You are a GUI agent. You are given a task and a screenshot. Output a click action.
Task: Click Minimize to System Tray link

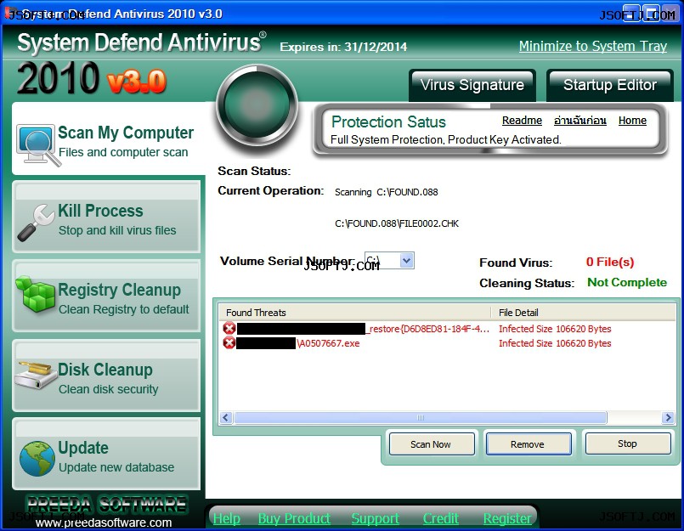pos(593,46)
